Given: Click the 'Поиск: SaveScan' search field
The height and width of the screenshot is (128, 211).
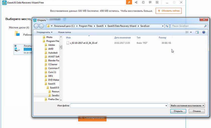Looking at the screenshot, I should pyautogui.click(x=187, y=26).
